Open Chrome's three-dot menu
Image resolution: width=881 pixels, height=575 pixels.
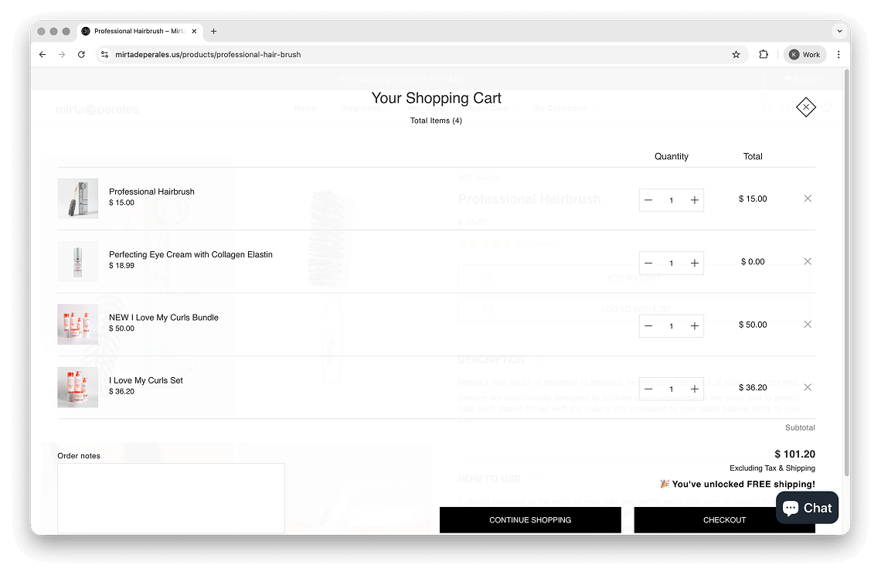pyautogui.click(x=838, y=55)
